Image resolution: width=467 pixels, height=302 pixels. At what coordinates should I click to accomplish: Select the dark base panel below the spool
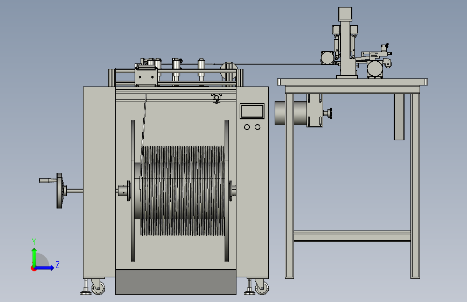pos(176,282)
